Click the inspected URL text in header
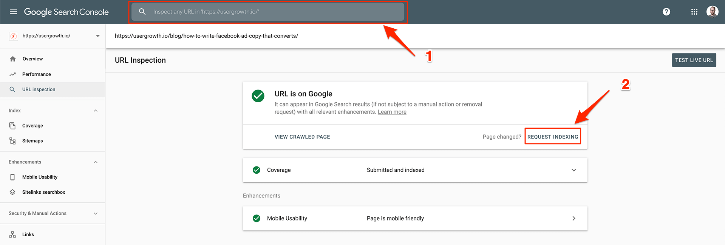Screen dimensions: 725x245 coord(206,36)
